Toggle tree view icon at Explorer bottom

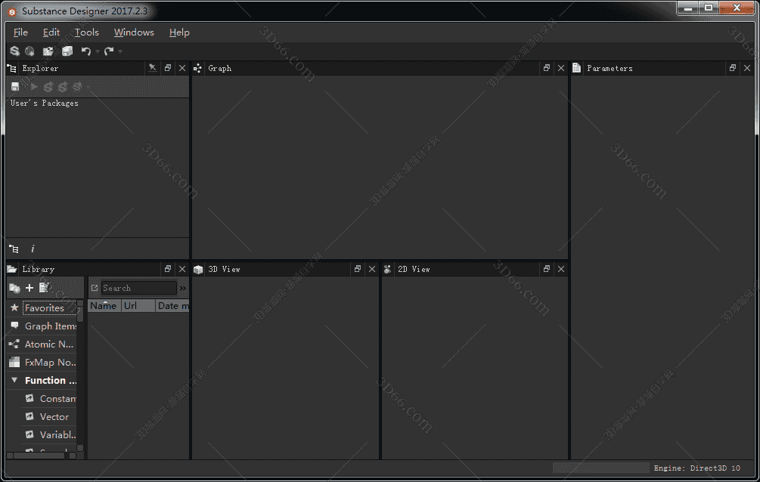(x=14, y=249)
